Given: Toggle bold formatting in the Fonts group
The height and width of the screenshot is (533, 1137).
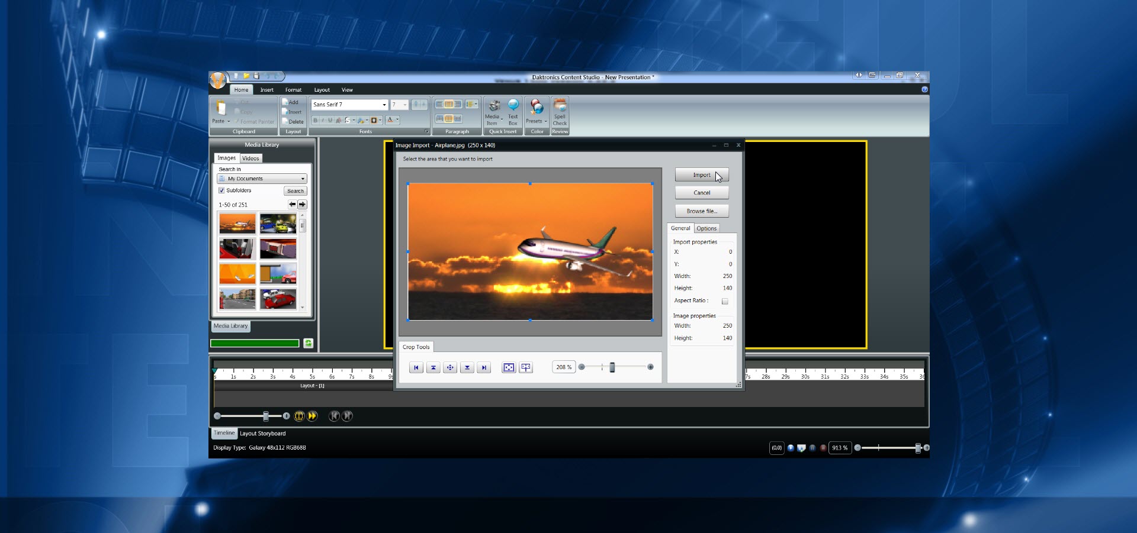Looking at the screenshot, I should tap(316, 119).
